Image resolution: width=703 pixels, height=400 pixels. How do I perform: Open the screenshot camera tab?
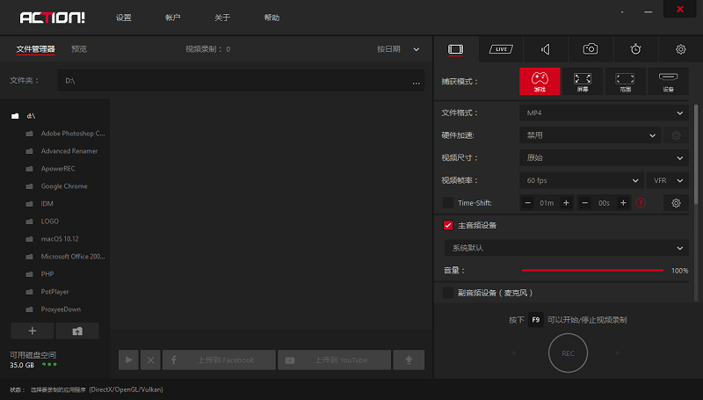(591, 49)
